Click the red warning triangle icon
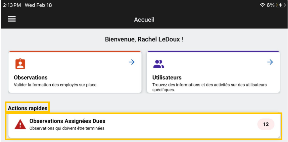288x142 pixels. (x=20, y=124)
